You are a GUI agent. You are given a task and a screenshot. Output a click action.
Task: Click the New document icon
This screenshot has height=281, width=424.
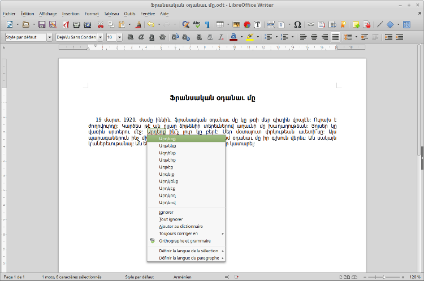[x=10, y=25]
